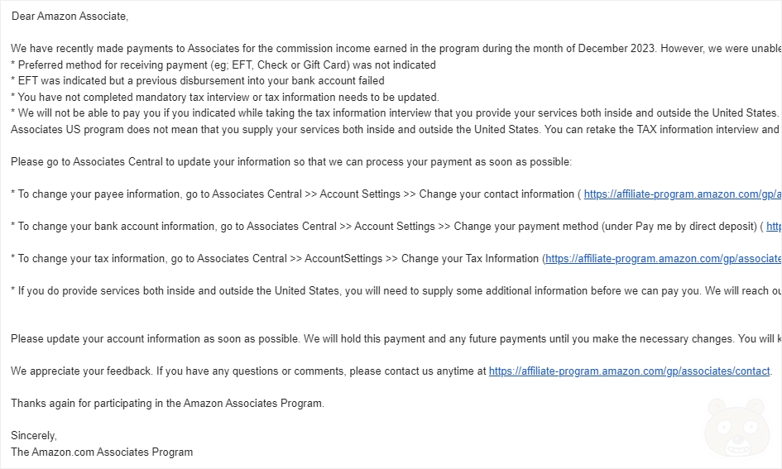The image size is (782, 469).
Task: Open the truncated payment method link
Action: [774, 227]
